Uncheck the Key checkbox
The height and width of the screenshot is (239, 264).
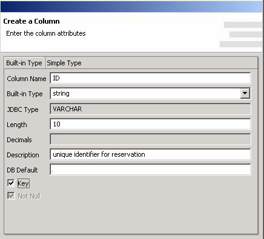click(11, 183)
